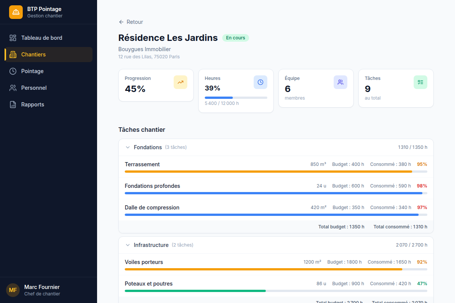Viewport: 455px width, 303px height.
Task: Click the 47% value on Poteaux et poutres
Action: [x=422, y=284]
